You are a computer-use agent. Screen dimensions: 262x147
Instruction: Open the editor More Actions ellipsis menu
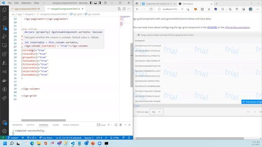(129, 9)
